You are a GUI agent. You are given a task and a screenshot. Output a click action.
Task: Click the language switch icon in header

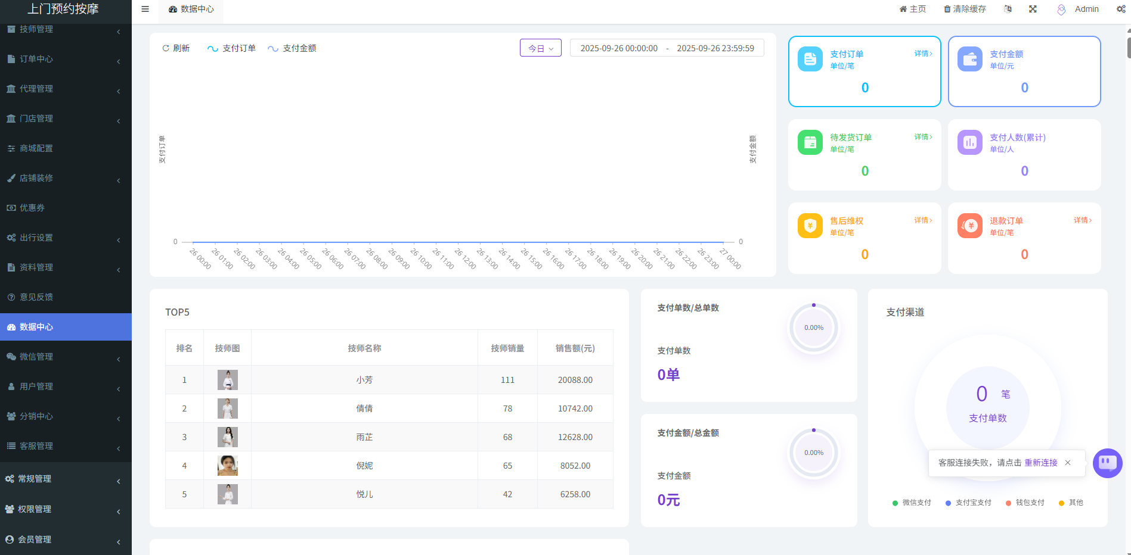tap(1008, 9)
